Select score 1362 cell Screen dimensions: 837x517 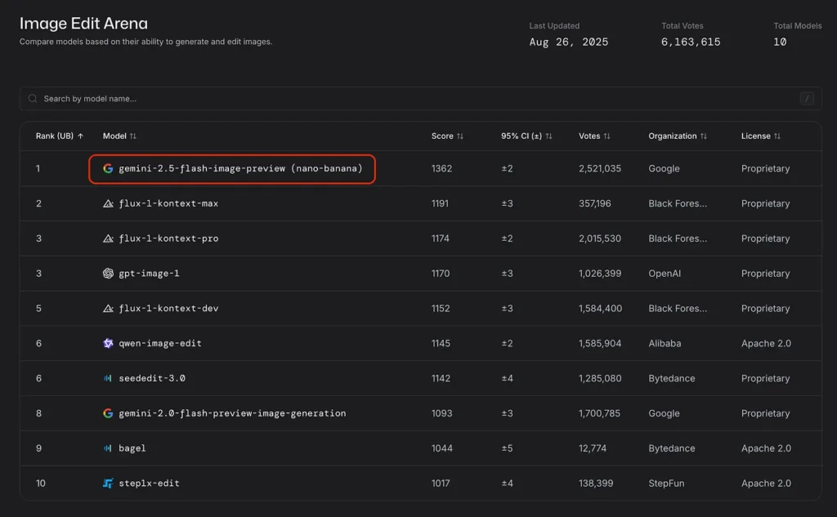[x=441, y=168]
